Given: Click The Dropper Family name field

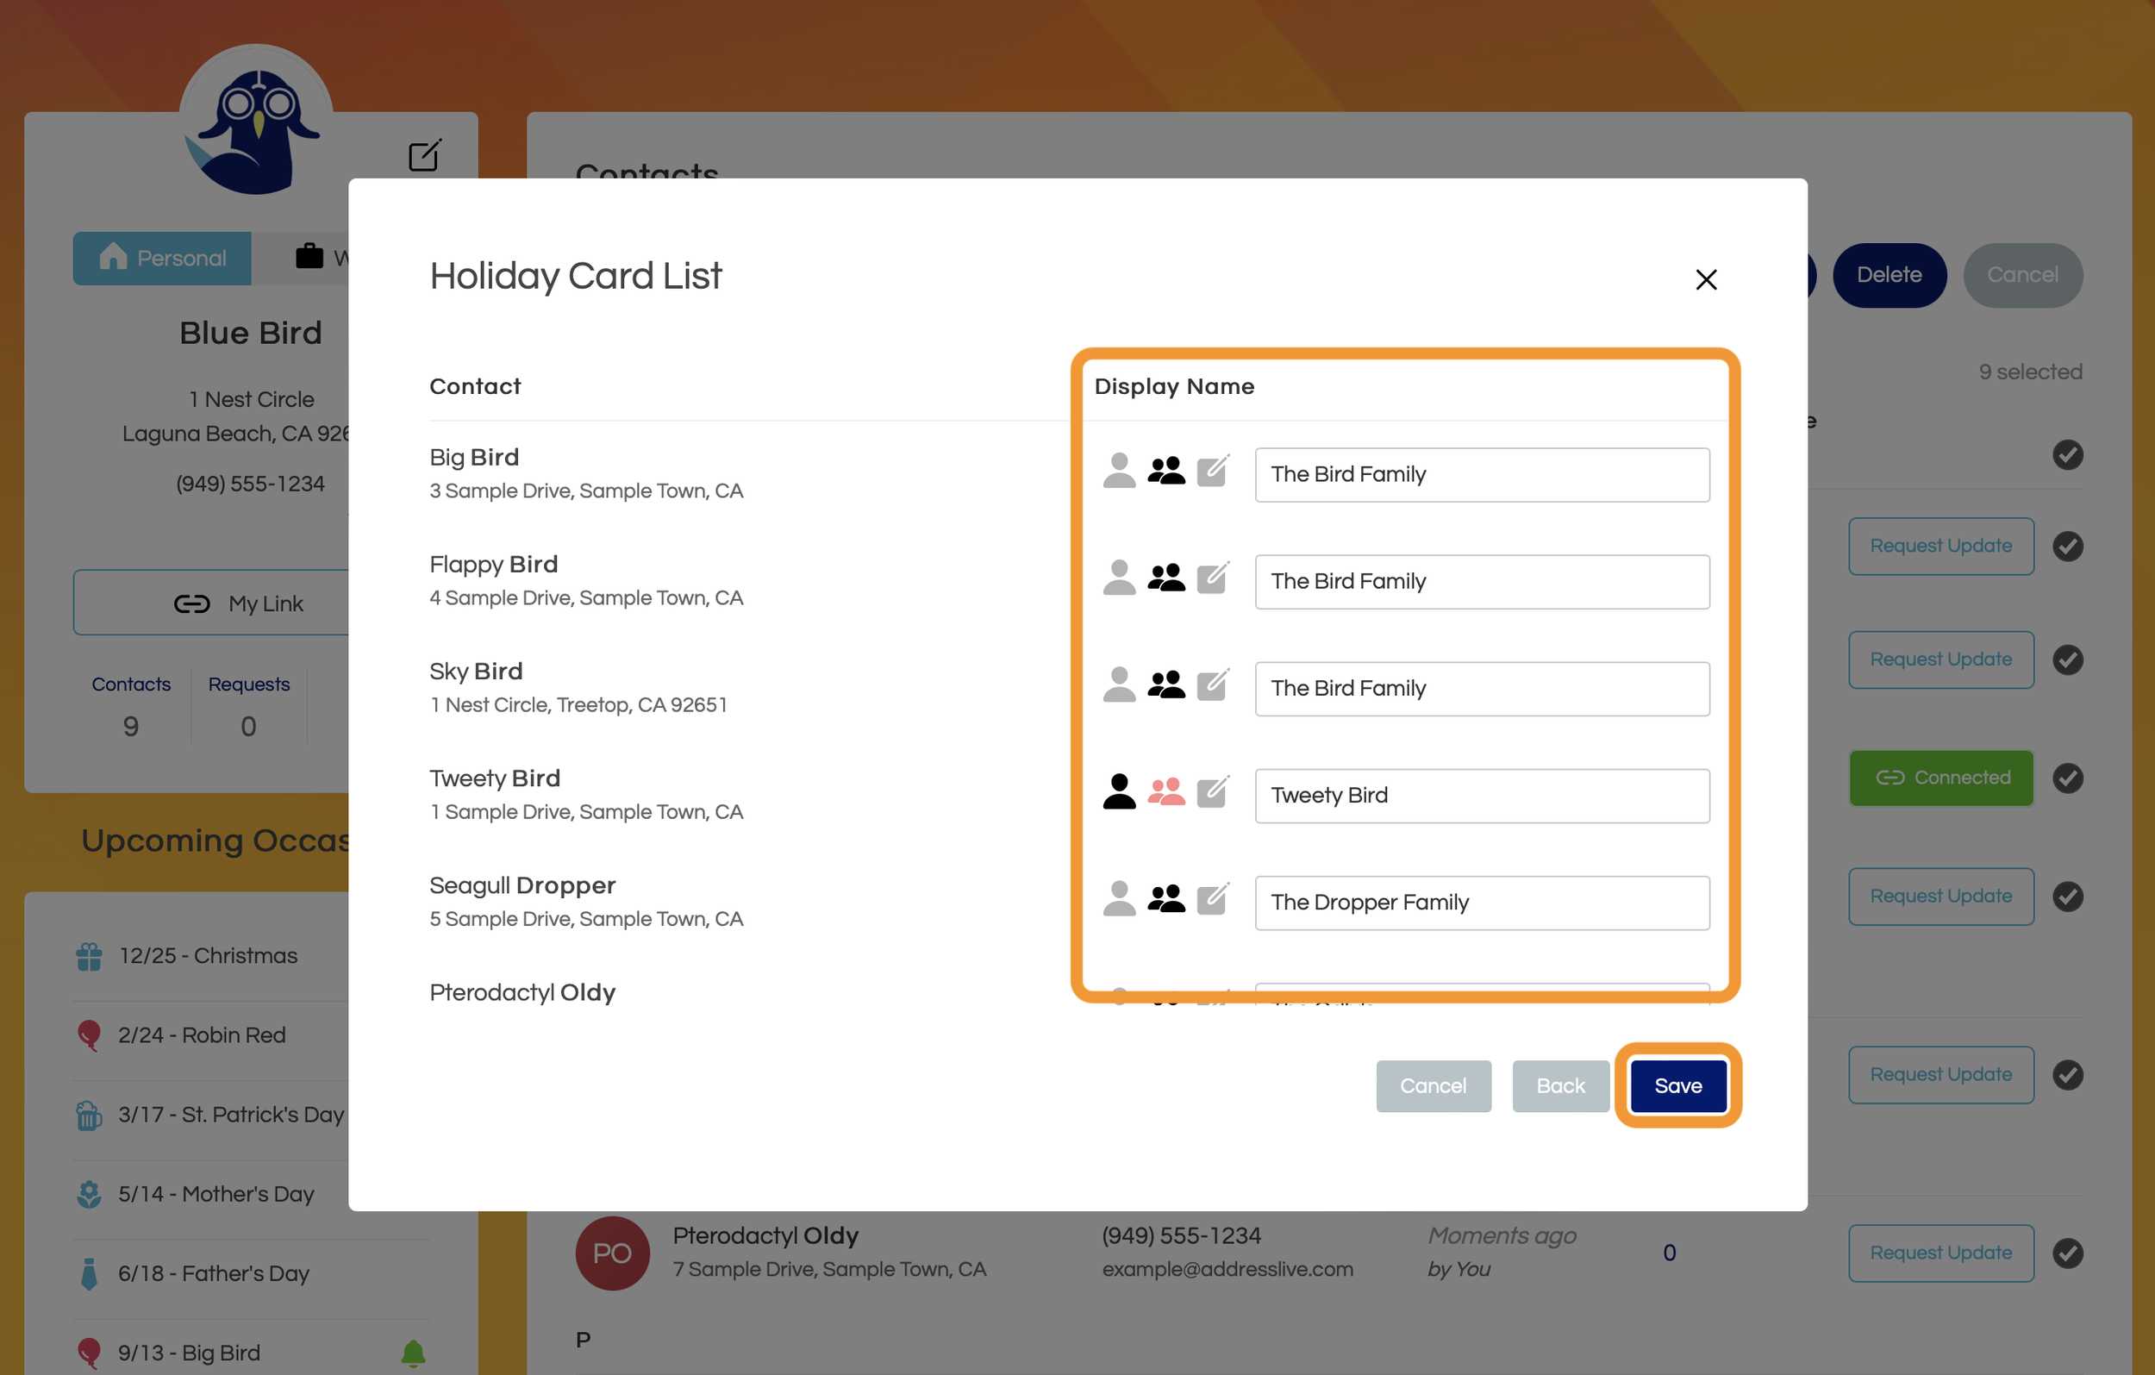Looking at the screenshot, I should 1481,903.
